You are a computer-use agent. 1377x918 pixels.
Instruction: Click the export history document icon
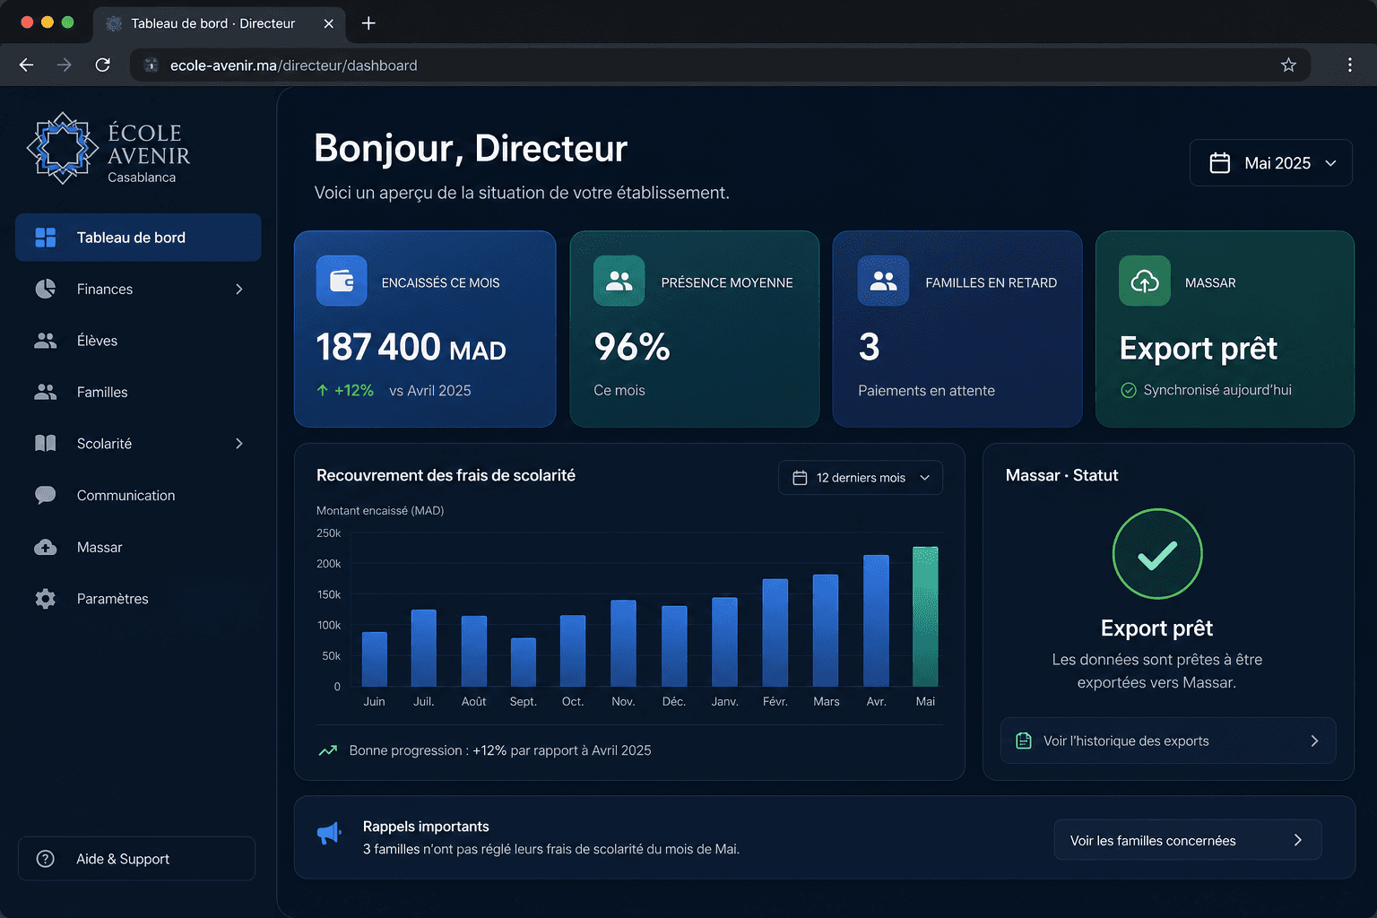(x=1024, y=740)
